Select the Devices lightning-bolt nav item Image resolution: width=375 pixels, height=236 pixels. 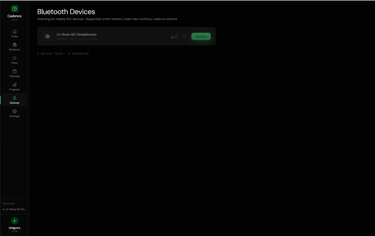pyautogui.click(x=15, y=100)
